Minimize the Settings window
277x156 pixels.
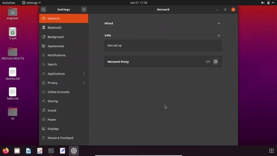click(x=217, y=10)
